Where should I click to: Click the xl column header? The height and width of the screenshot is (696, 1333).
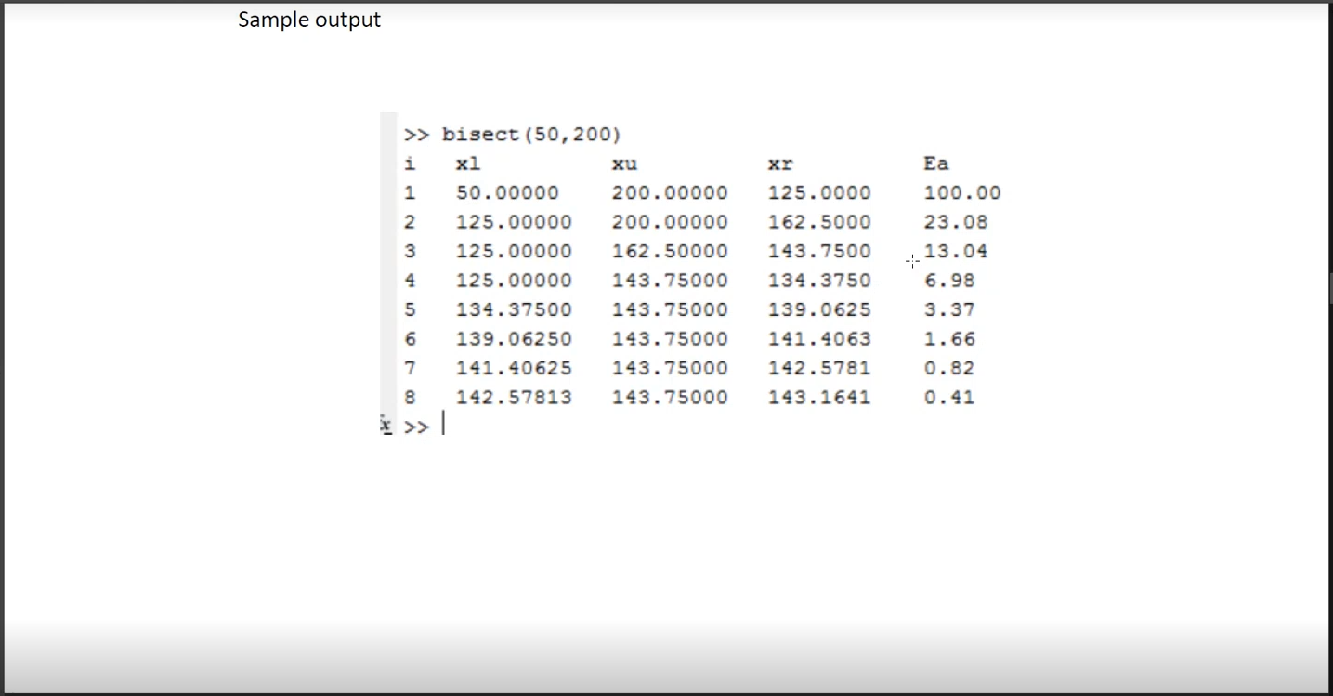pos(466,164)
